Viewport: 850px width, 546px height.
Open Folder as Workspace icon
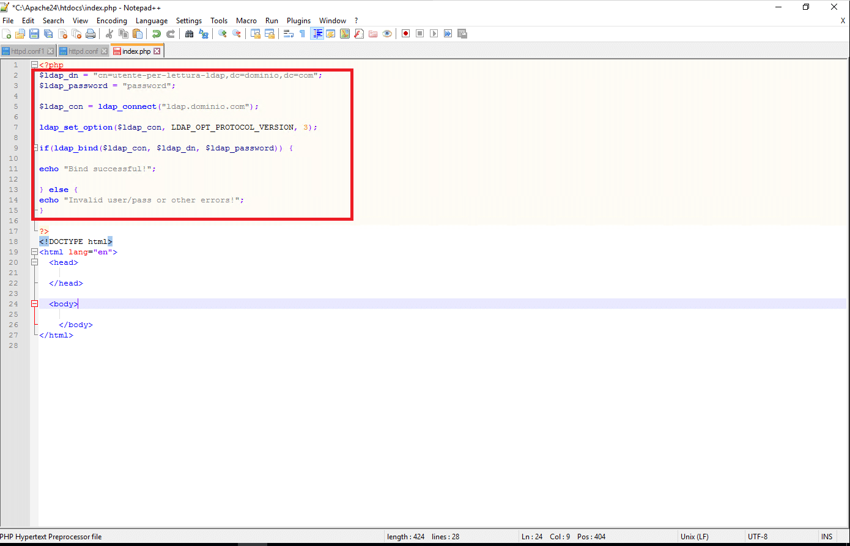373,34
